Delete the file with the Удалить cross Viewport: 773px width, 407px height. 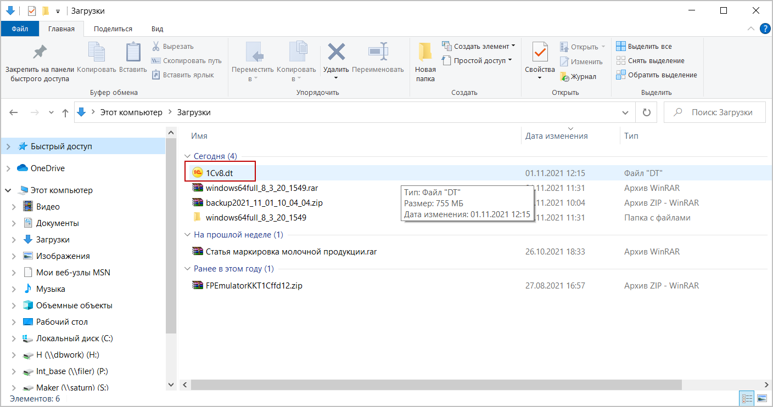click(x=336, y=53)
